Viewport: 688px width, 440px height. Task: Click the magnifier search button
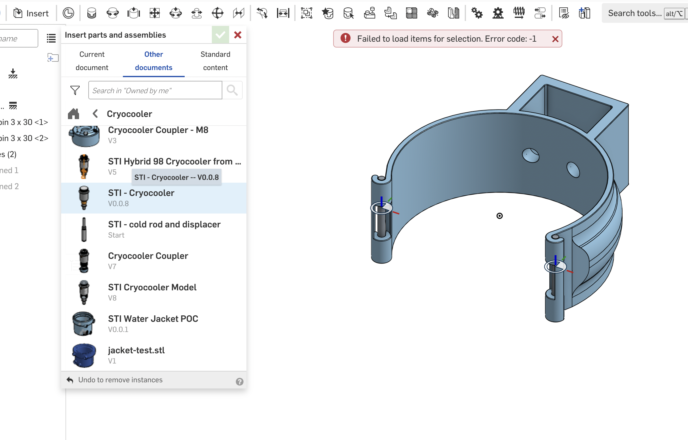[232, 90]
